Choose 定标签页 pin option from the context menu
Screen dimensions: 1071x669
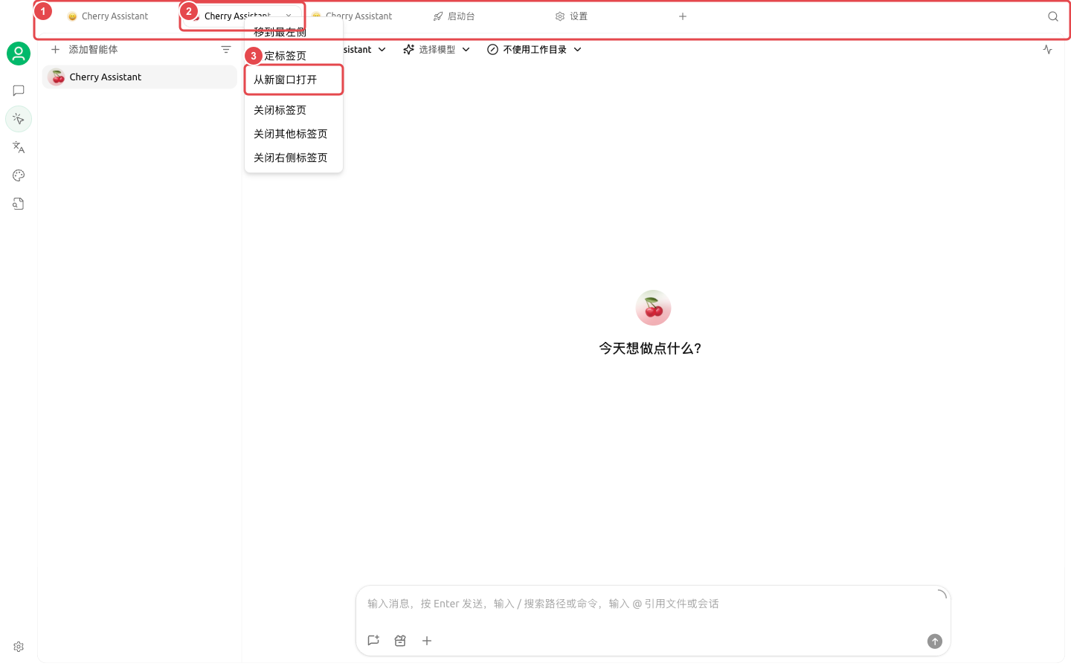[293, 56]
